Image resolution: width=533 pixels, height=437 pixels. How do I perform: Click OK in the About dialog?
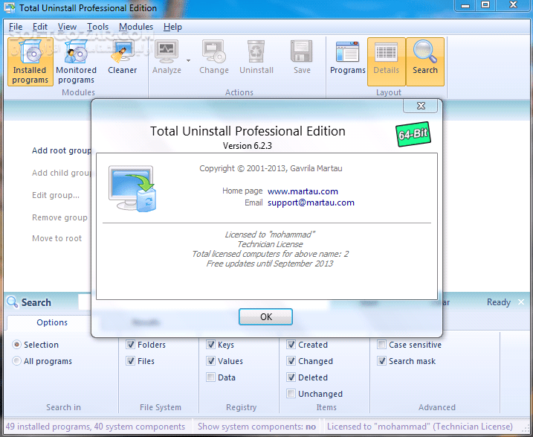[x=265, y=317]
